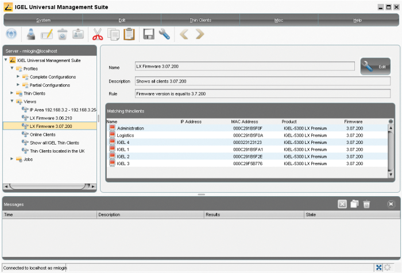Click the back arrow navigation icon

(x=184, y=34)
